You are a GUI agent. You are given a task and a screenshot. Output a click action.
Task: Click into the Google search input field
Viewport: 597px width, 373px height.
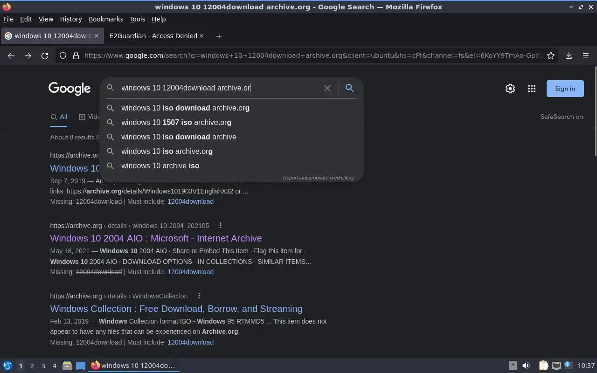coord(219,88)
